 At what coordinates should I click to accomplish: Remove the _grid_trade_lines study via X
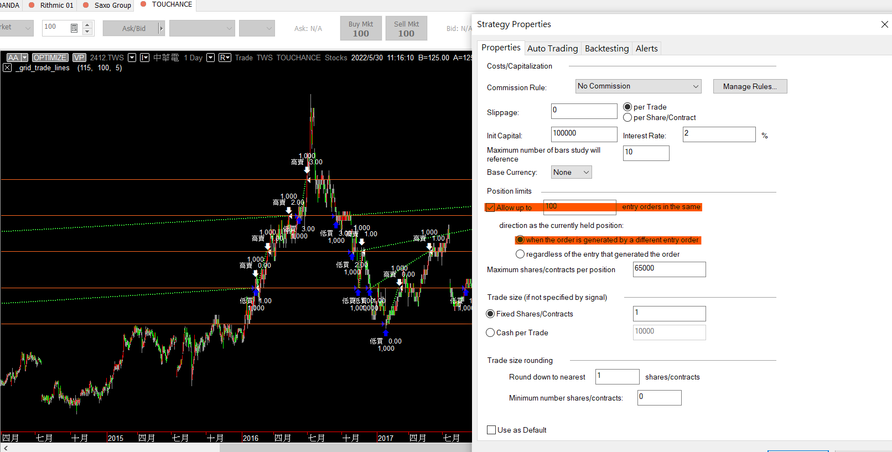(x=7, y=68)
